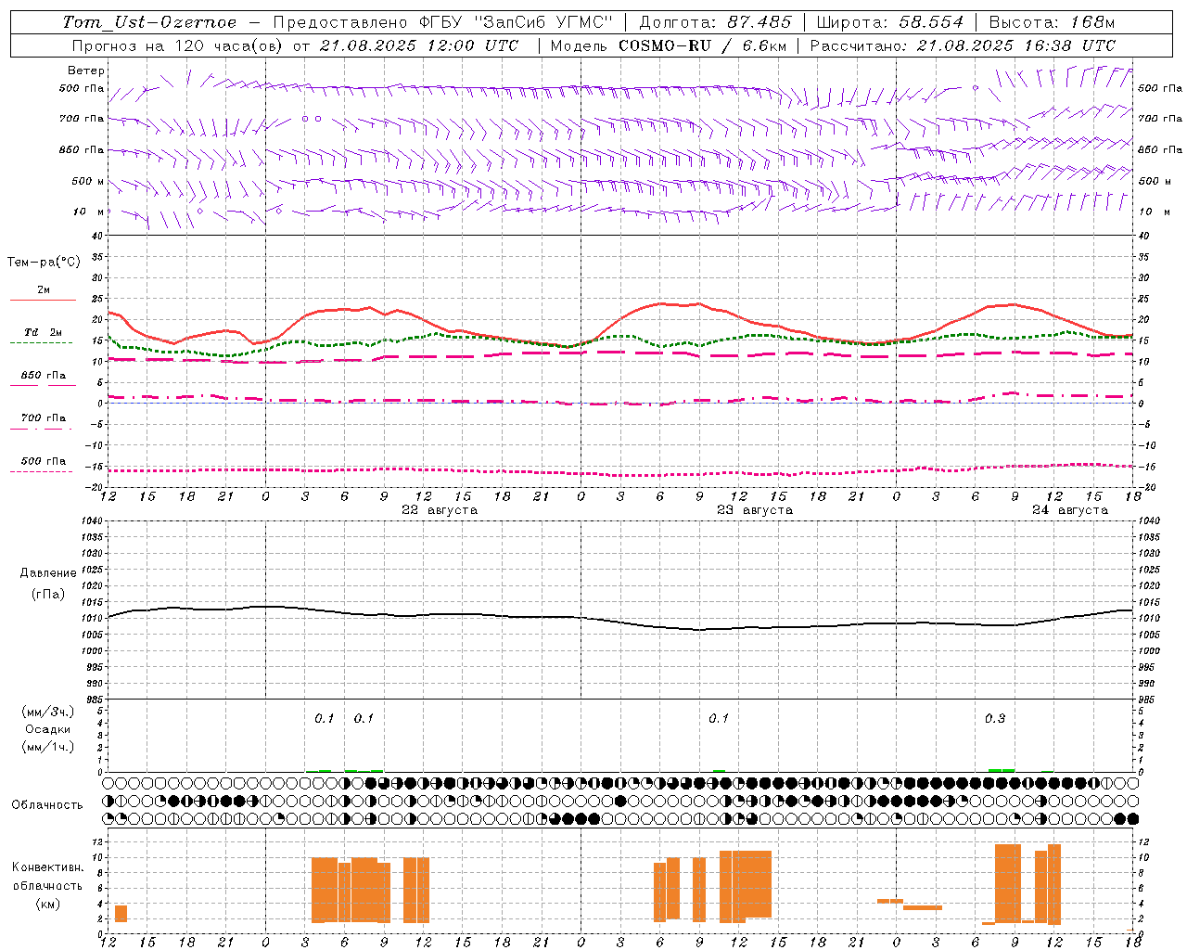
Task: Click the Давление pressure panel label
Action: point(48,573)
